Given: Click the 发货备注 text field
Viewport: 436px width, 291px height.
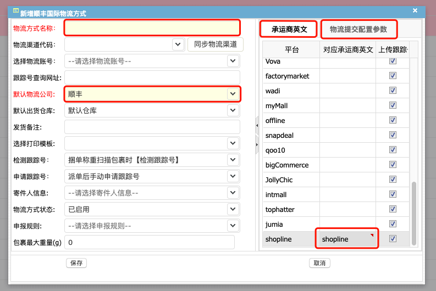Looking at the screenshot, I should 152,127.
